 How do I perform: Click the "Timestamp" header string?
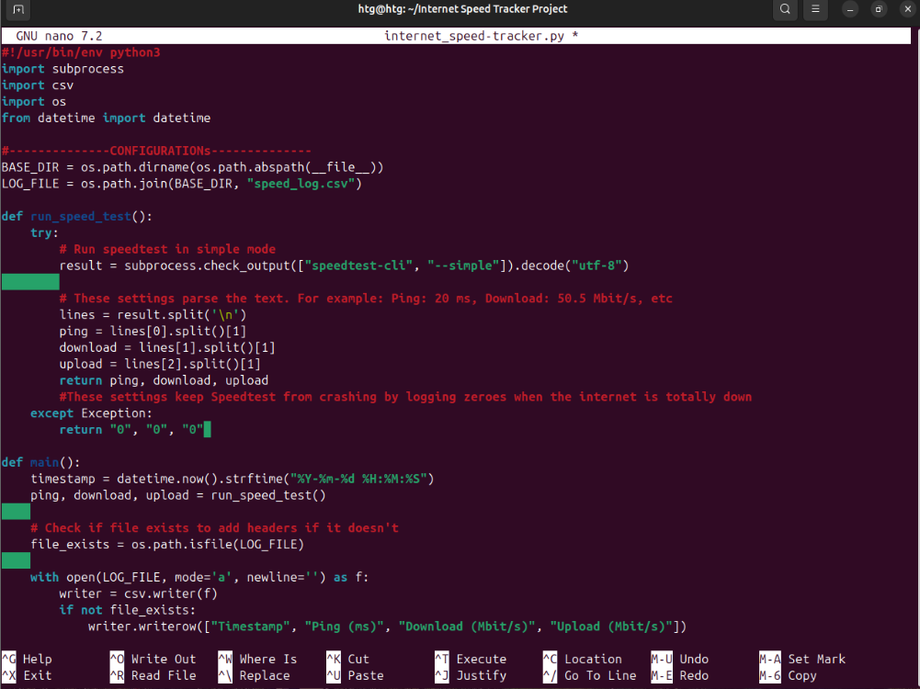pos(251,627)
